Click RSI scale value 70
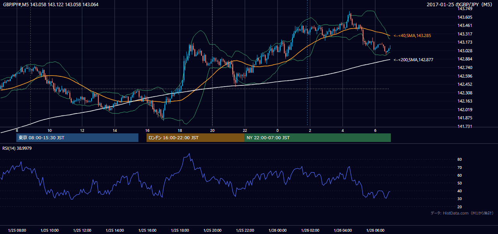Screen dimensions: 498x234 pyautogui.click(x=460, y=167)
